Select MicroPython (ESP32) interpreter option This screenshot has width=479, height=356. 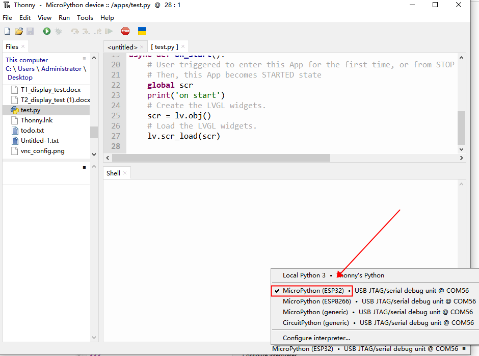[313, 291]
